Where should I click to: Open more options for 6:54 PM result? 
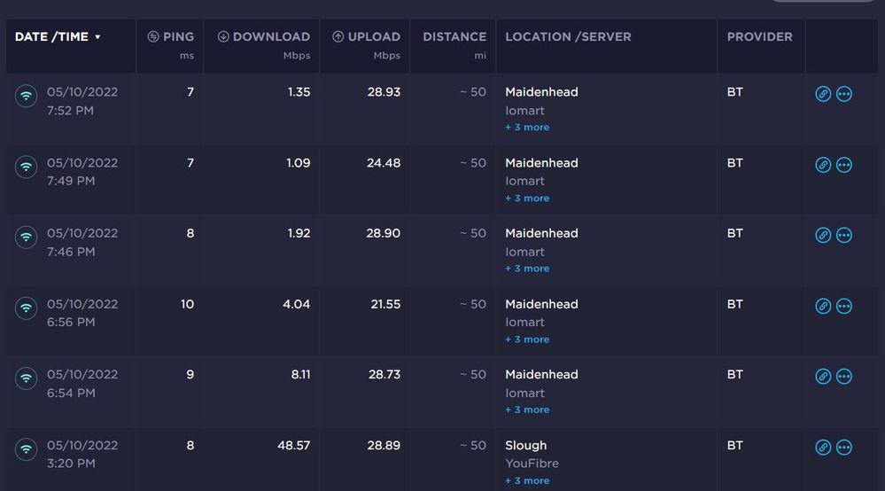pyautogui.click(x=844, y=377)
